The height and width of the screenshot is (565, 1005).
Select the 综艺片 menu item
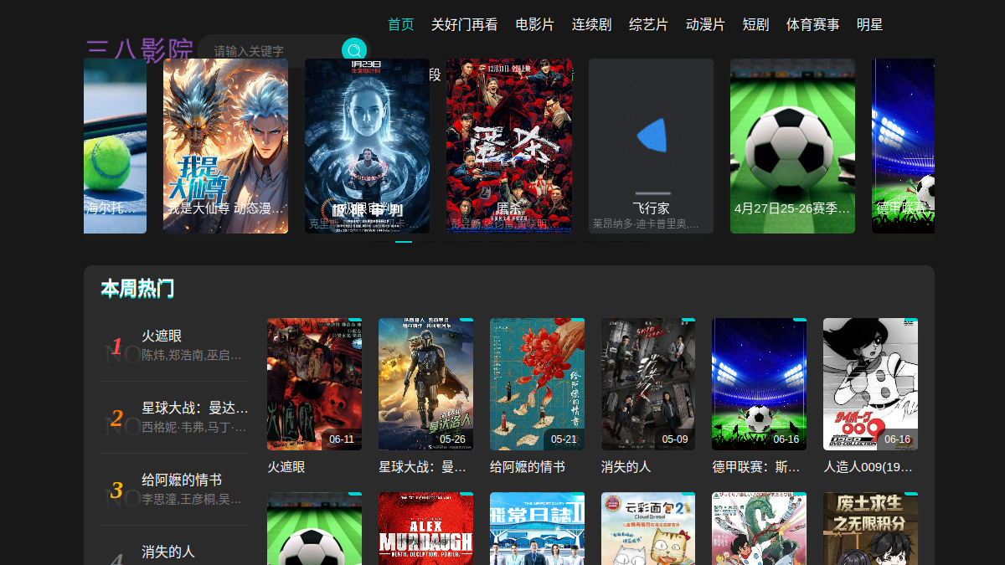tap(649, 24)
